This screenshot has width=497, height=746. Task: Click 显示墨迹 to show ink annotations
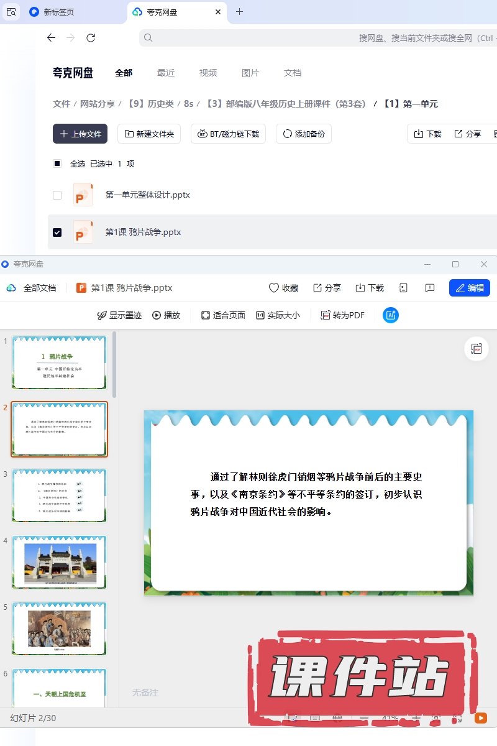[x=119, y=315]
